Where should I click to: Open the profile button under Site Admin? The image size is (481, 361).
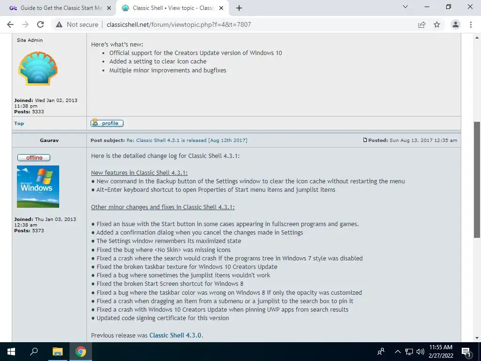pos(107,123)
